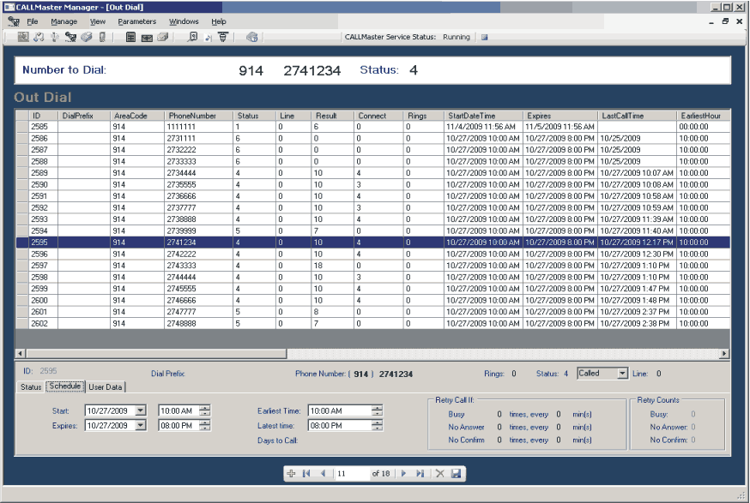The width and height of the screenshot is (750, 503).
Task: Click the horizontal scrollbar thumb
Action: pos(156,354)
